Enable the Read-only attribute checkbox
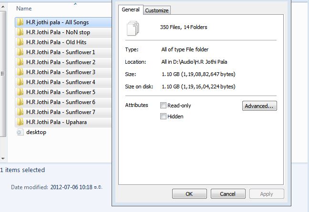309x212 pixels. (163, 106)
